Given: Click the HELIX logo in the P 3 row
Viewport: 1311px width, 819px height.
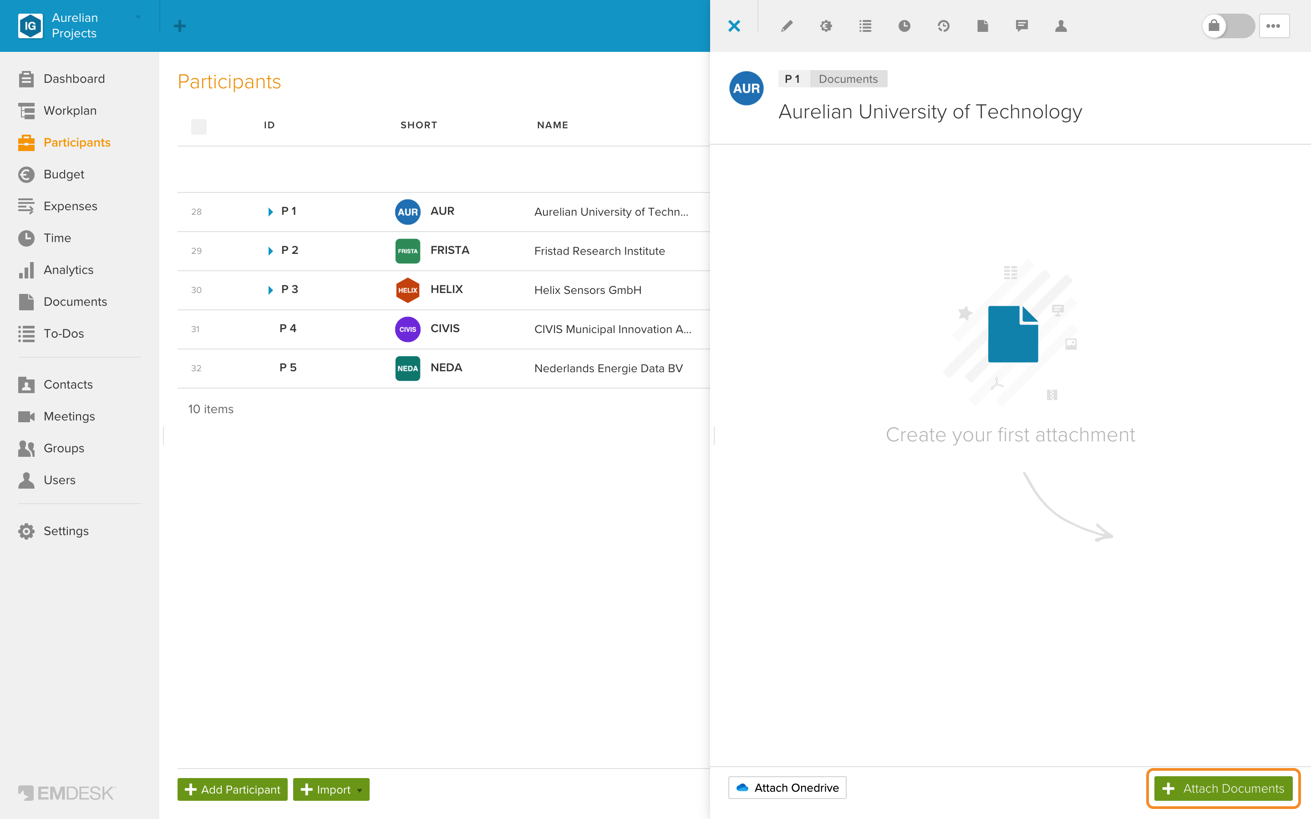Looking at the screenshot, I should [x=407, y=290].
